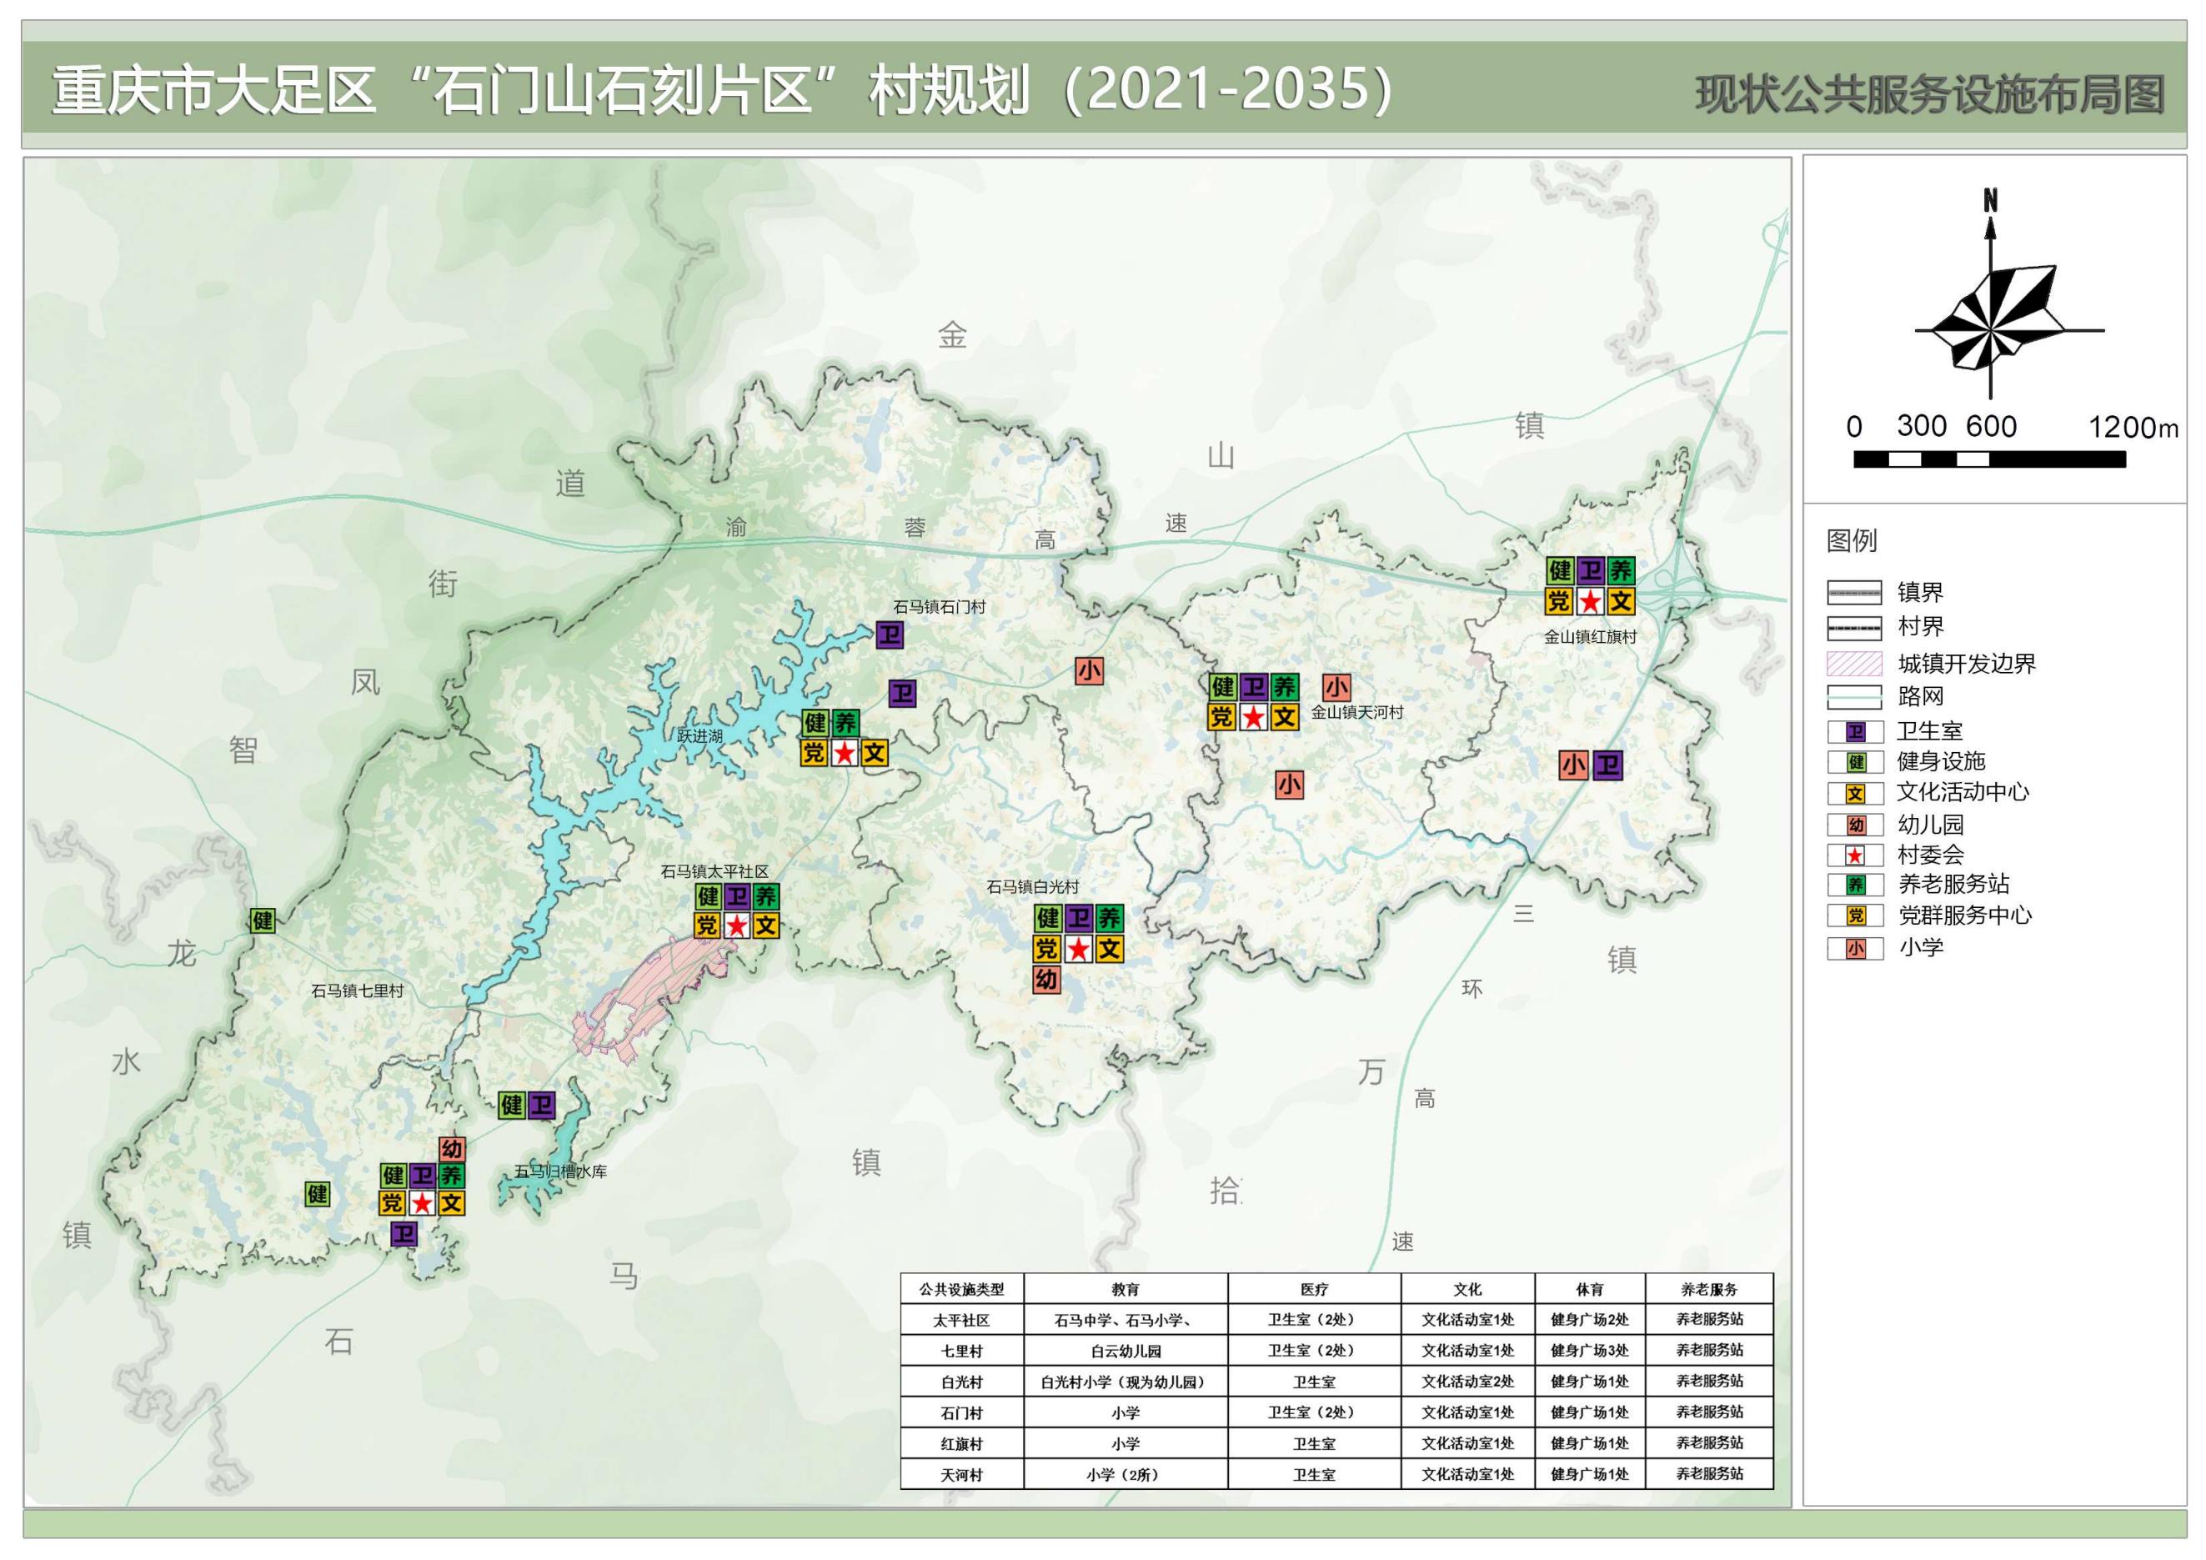Click the map title 重庆市大足区 村规划 heading
Screen dimensions: 2206x1560
pos(723,90)
